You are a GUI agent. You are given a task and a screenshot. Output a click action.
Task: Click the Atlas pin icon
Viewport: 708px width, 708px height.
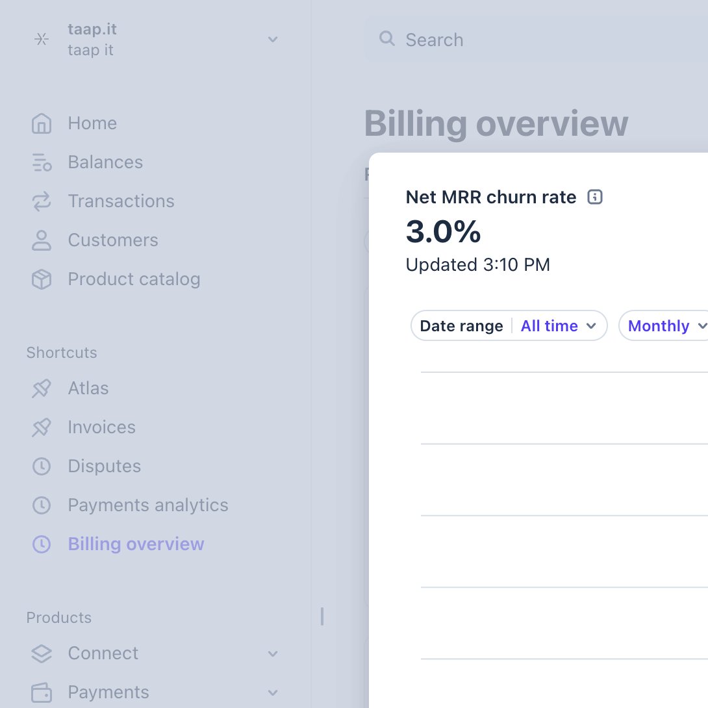coord(42,388)
